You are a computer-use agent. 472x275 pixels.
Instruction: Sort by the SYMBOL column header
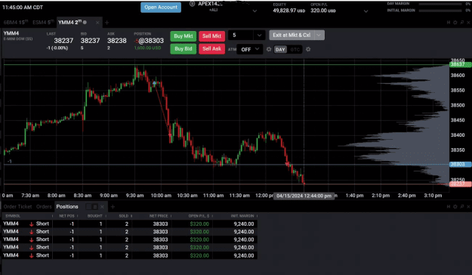click(13, 216)
